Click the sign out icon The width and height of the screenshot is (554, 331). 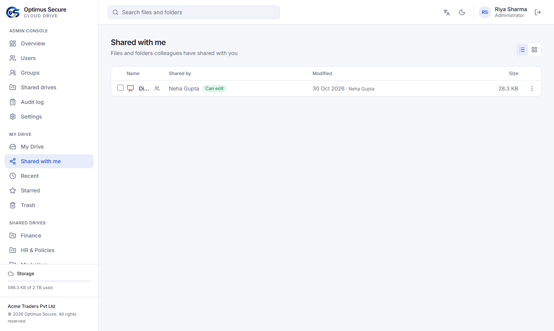[x=538, y=12]
